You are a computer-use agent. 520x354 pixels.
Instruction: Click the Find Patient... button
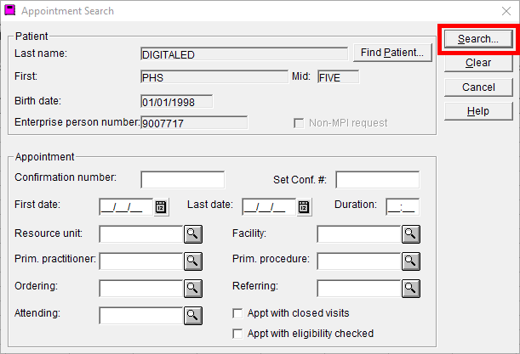point(392,53)
